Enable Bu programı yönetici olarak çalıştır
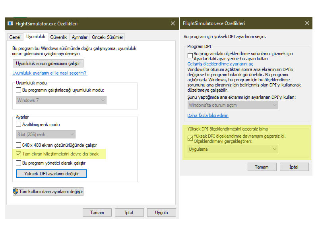Viewport: 318px width, 238px height. 18,163
